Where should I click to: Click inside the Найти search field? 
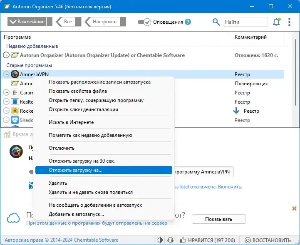tap(246, 22)
